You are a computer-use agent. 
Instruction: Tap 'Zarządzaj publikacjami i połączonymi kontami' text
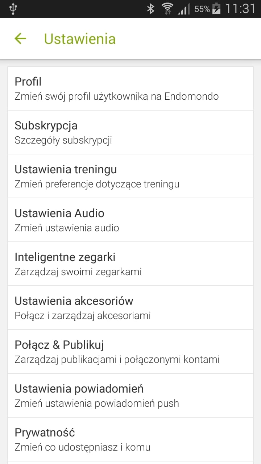coord(117,360)
